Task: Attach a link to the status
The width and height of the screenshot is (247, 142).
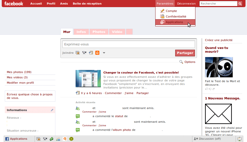Action: pyautogui.click(x=91, y=53)
